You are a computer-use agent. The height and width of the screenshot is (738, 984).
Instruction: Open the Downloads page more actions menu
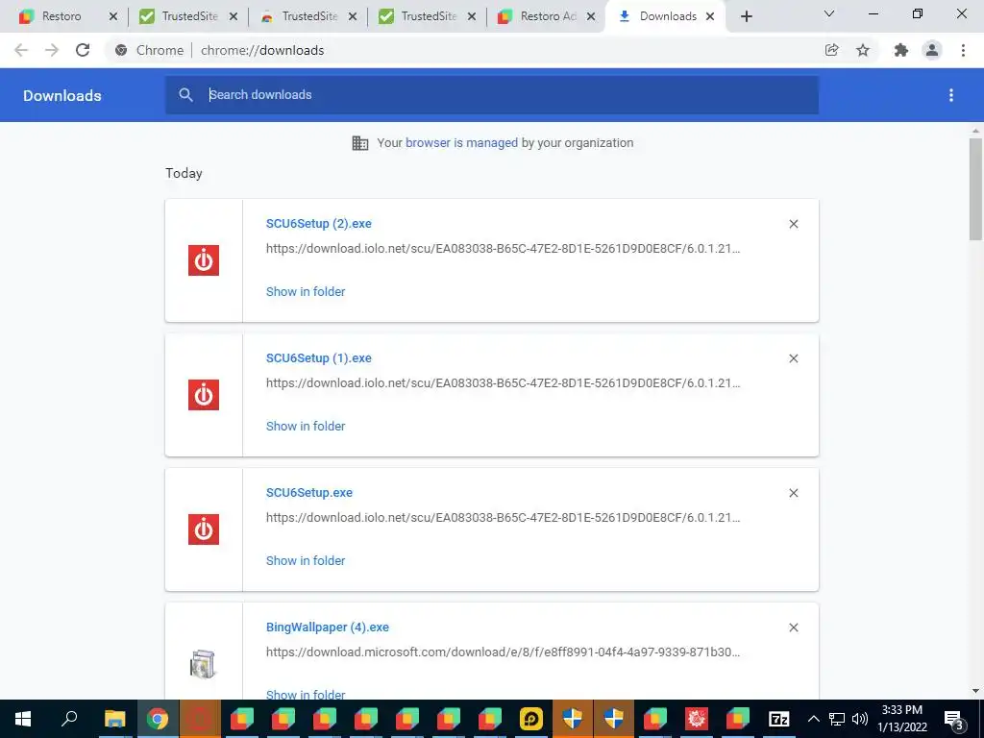[951, 95]
